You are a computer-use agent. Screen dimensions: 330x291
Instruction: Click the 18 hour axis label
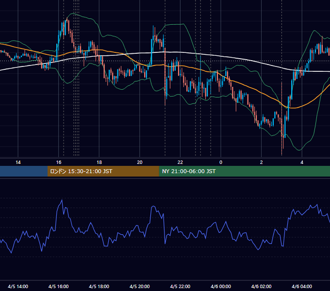99,162
